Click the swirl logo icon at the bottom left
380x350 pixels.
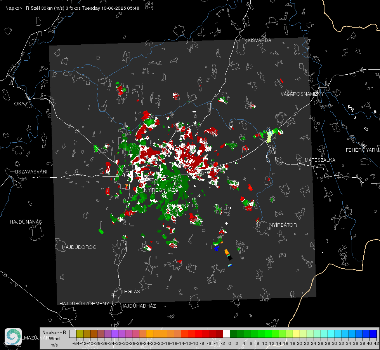(x=13, y=337)
